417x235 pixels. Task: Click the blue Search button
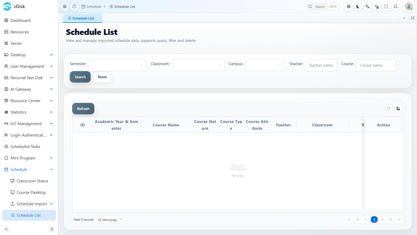(x=80, y=77)
